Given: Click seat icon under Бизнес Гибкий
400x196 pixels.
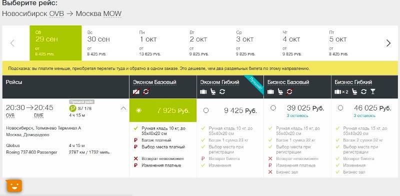Looking at the screenshot, I should click(354, 91).
